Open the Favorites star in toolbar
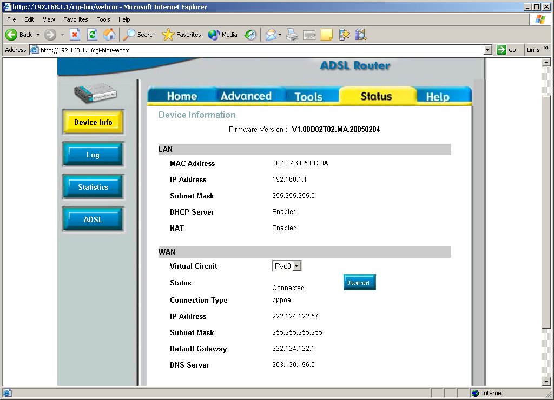Image resolution: width=554 pixels, height=400 pixels. click(x=182, y=35)
